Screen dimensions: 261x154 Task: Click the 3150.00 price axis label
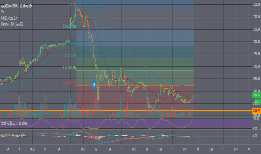click(257, 54)
